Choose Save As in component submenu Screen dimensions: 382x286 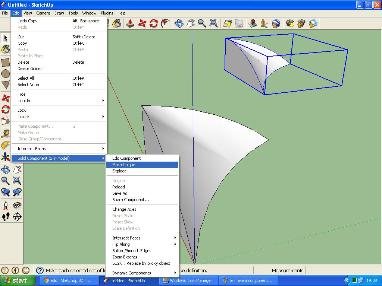pyautogui.click(x=142, y=193)
